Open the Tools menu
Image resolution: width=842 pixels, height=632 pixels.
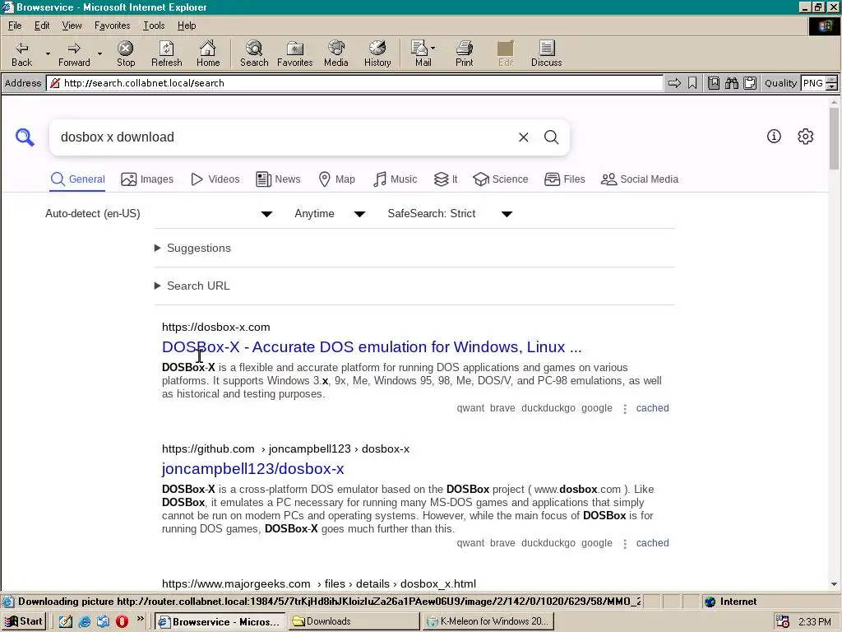coord(154,26)
